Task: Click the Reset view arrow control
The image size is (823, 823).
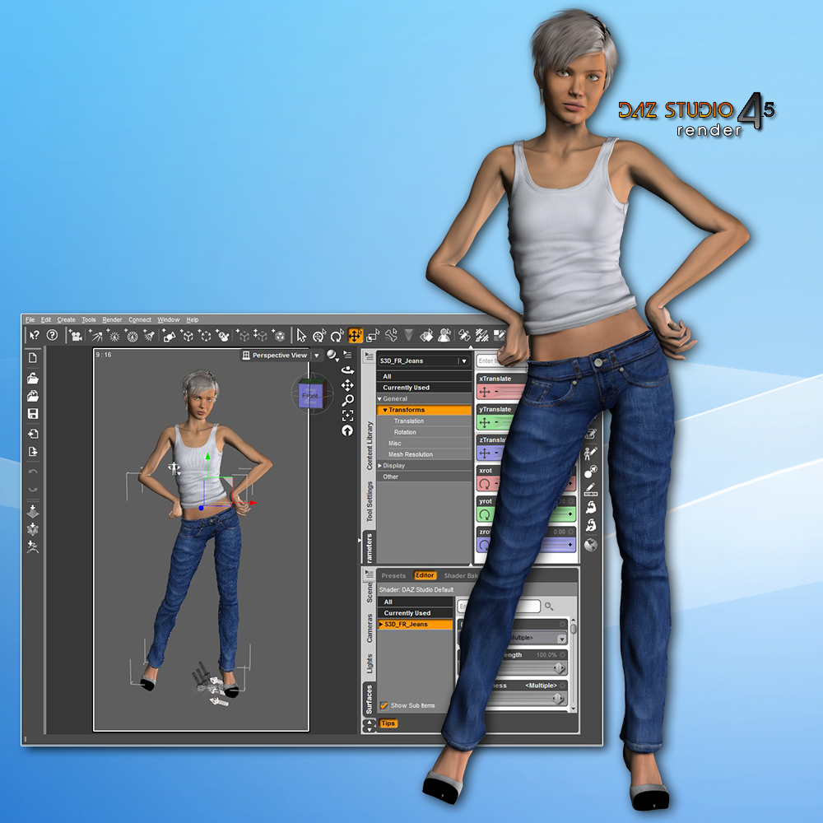Action: (347, 431)
